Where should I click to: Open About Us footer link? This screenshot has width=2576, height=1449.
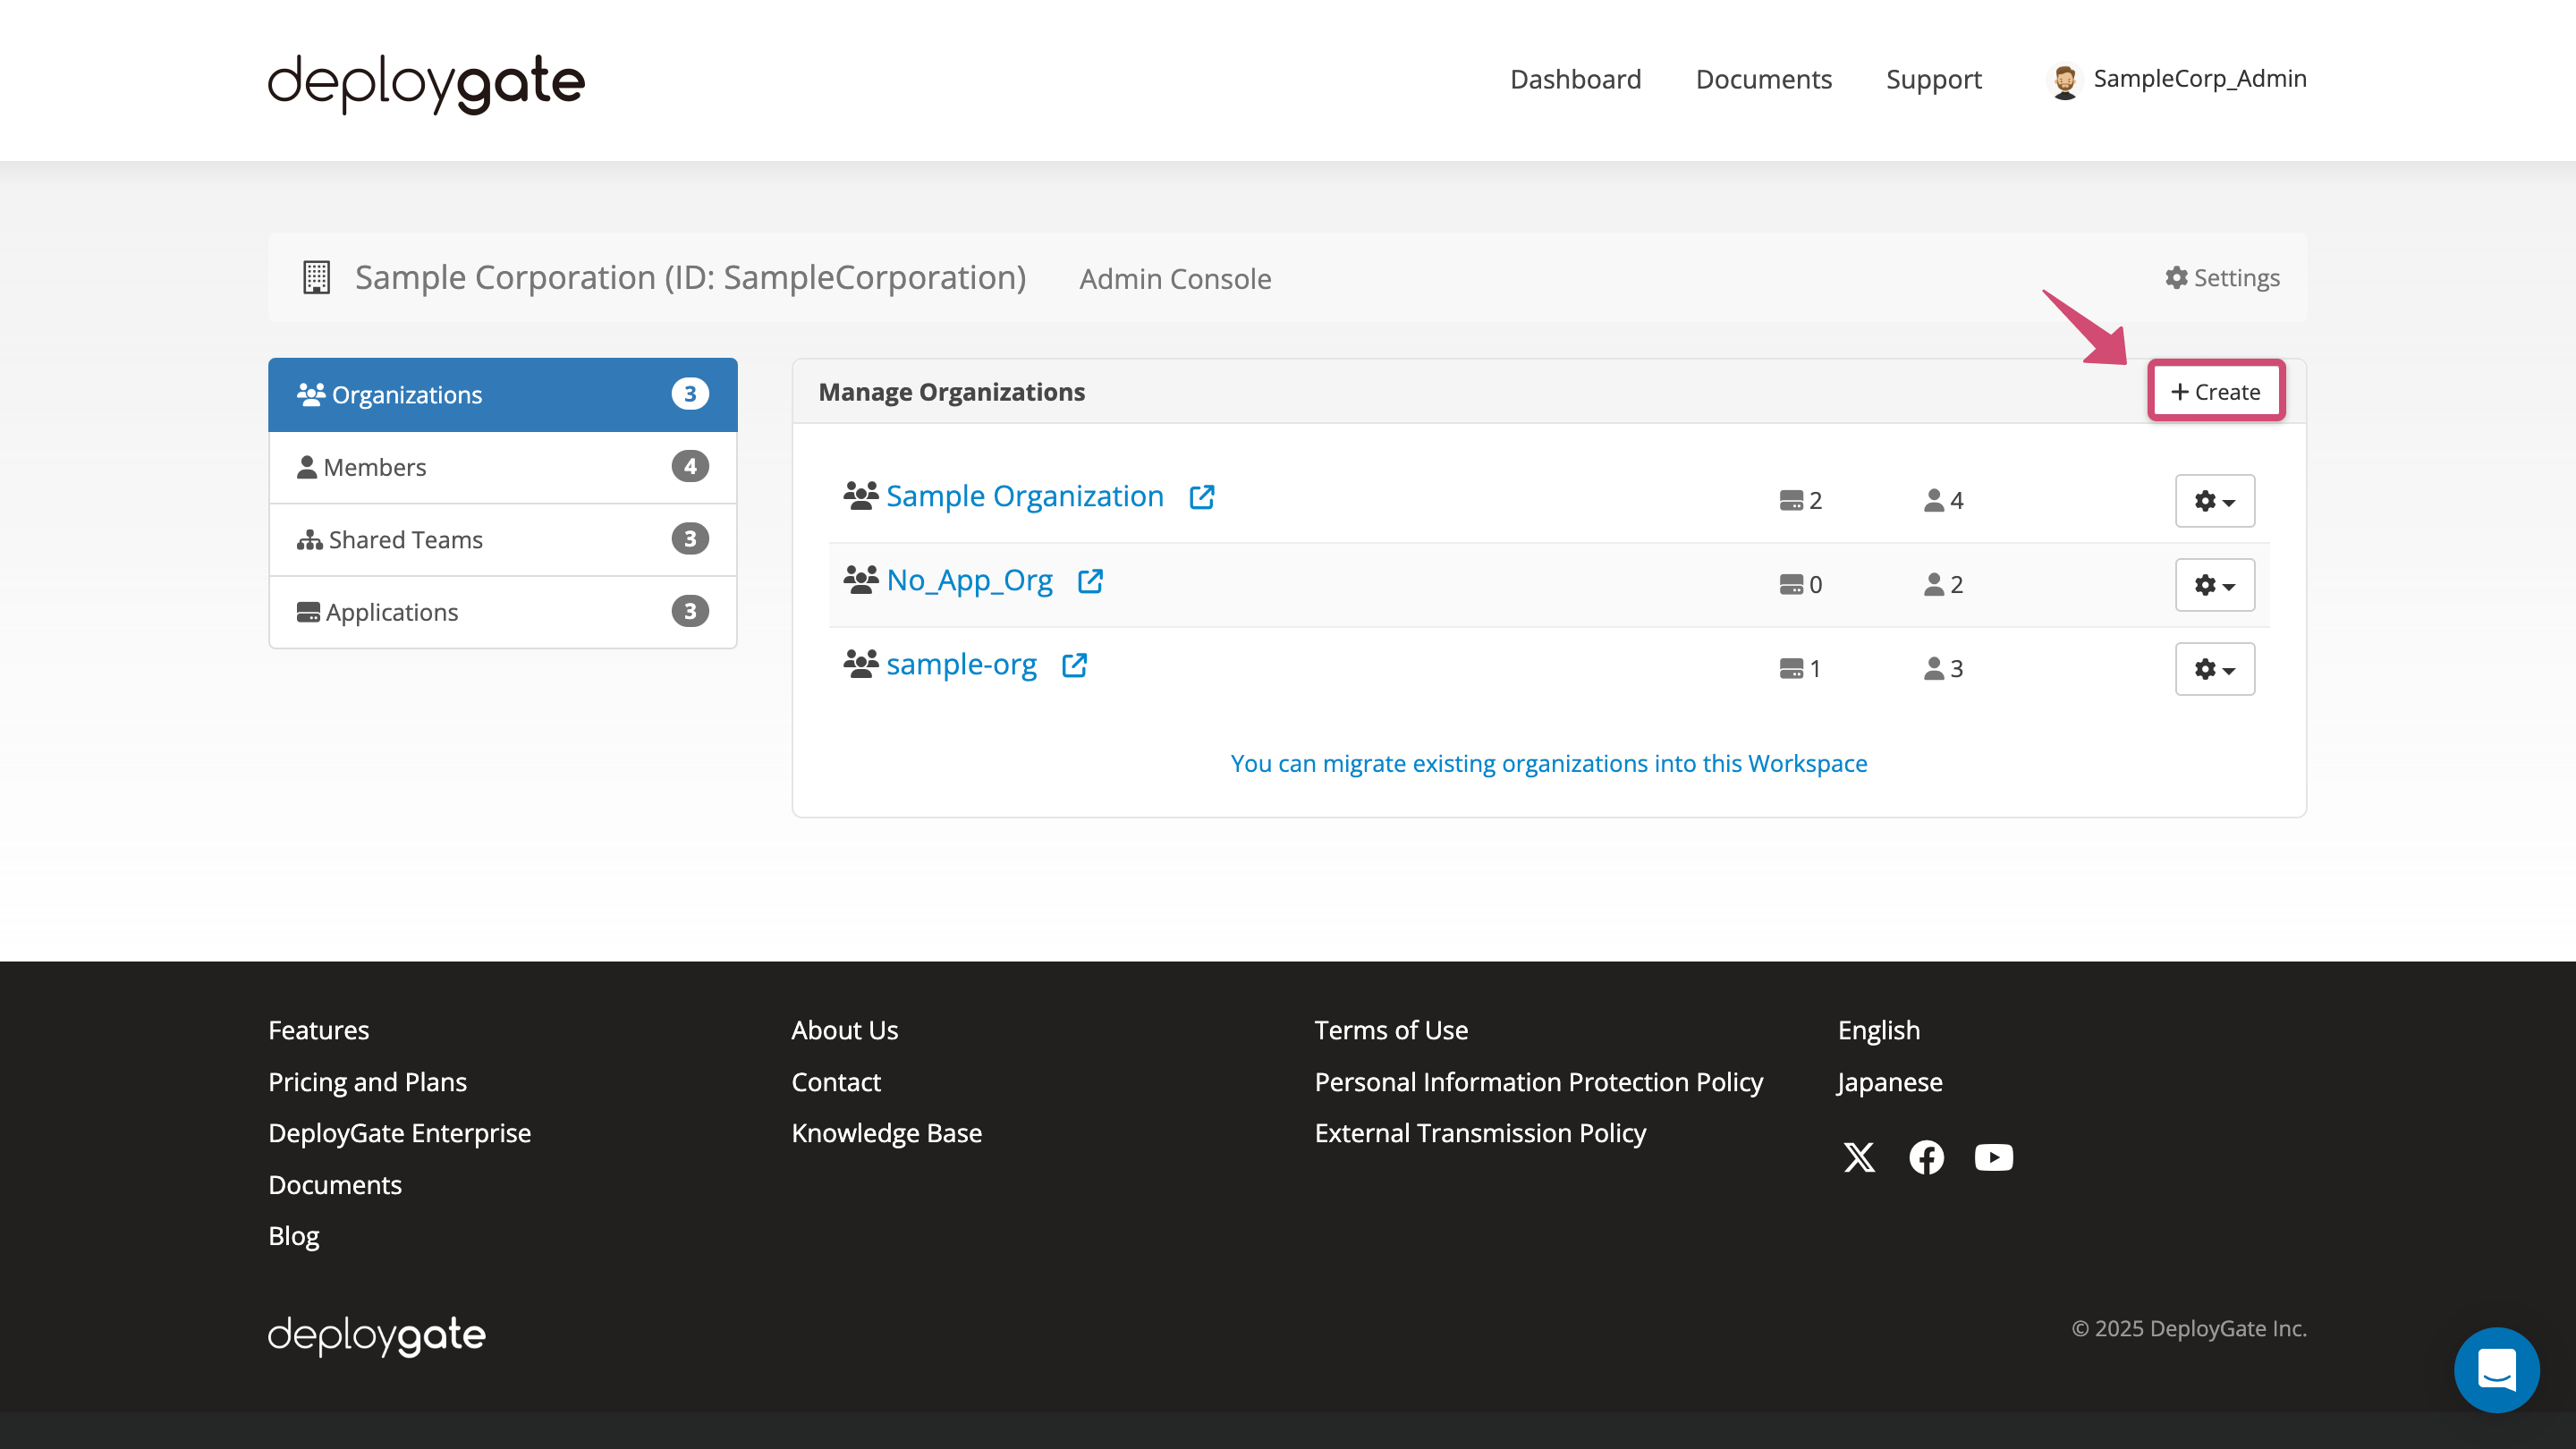[844, 1030]
